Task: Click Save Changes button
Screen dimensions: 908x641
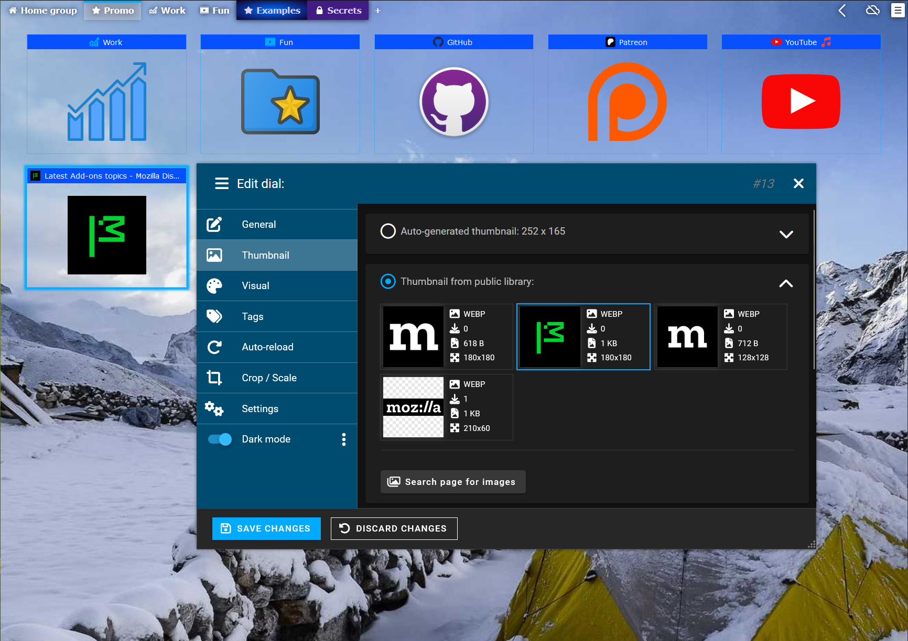Action: click(x=266, y=528)
